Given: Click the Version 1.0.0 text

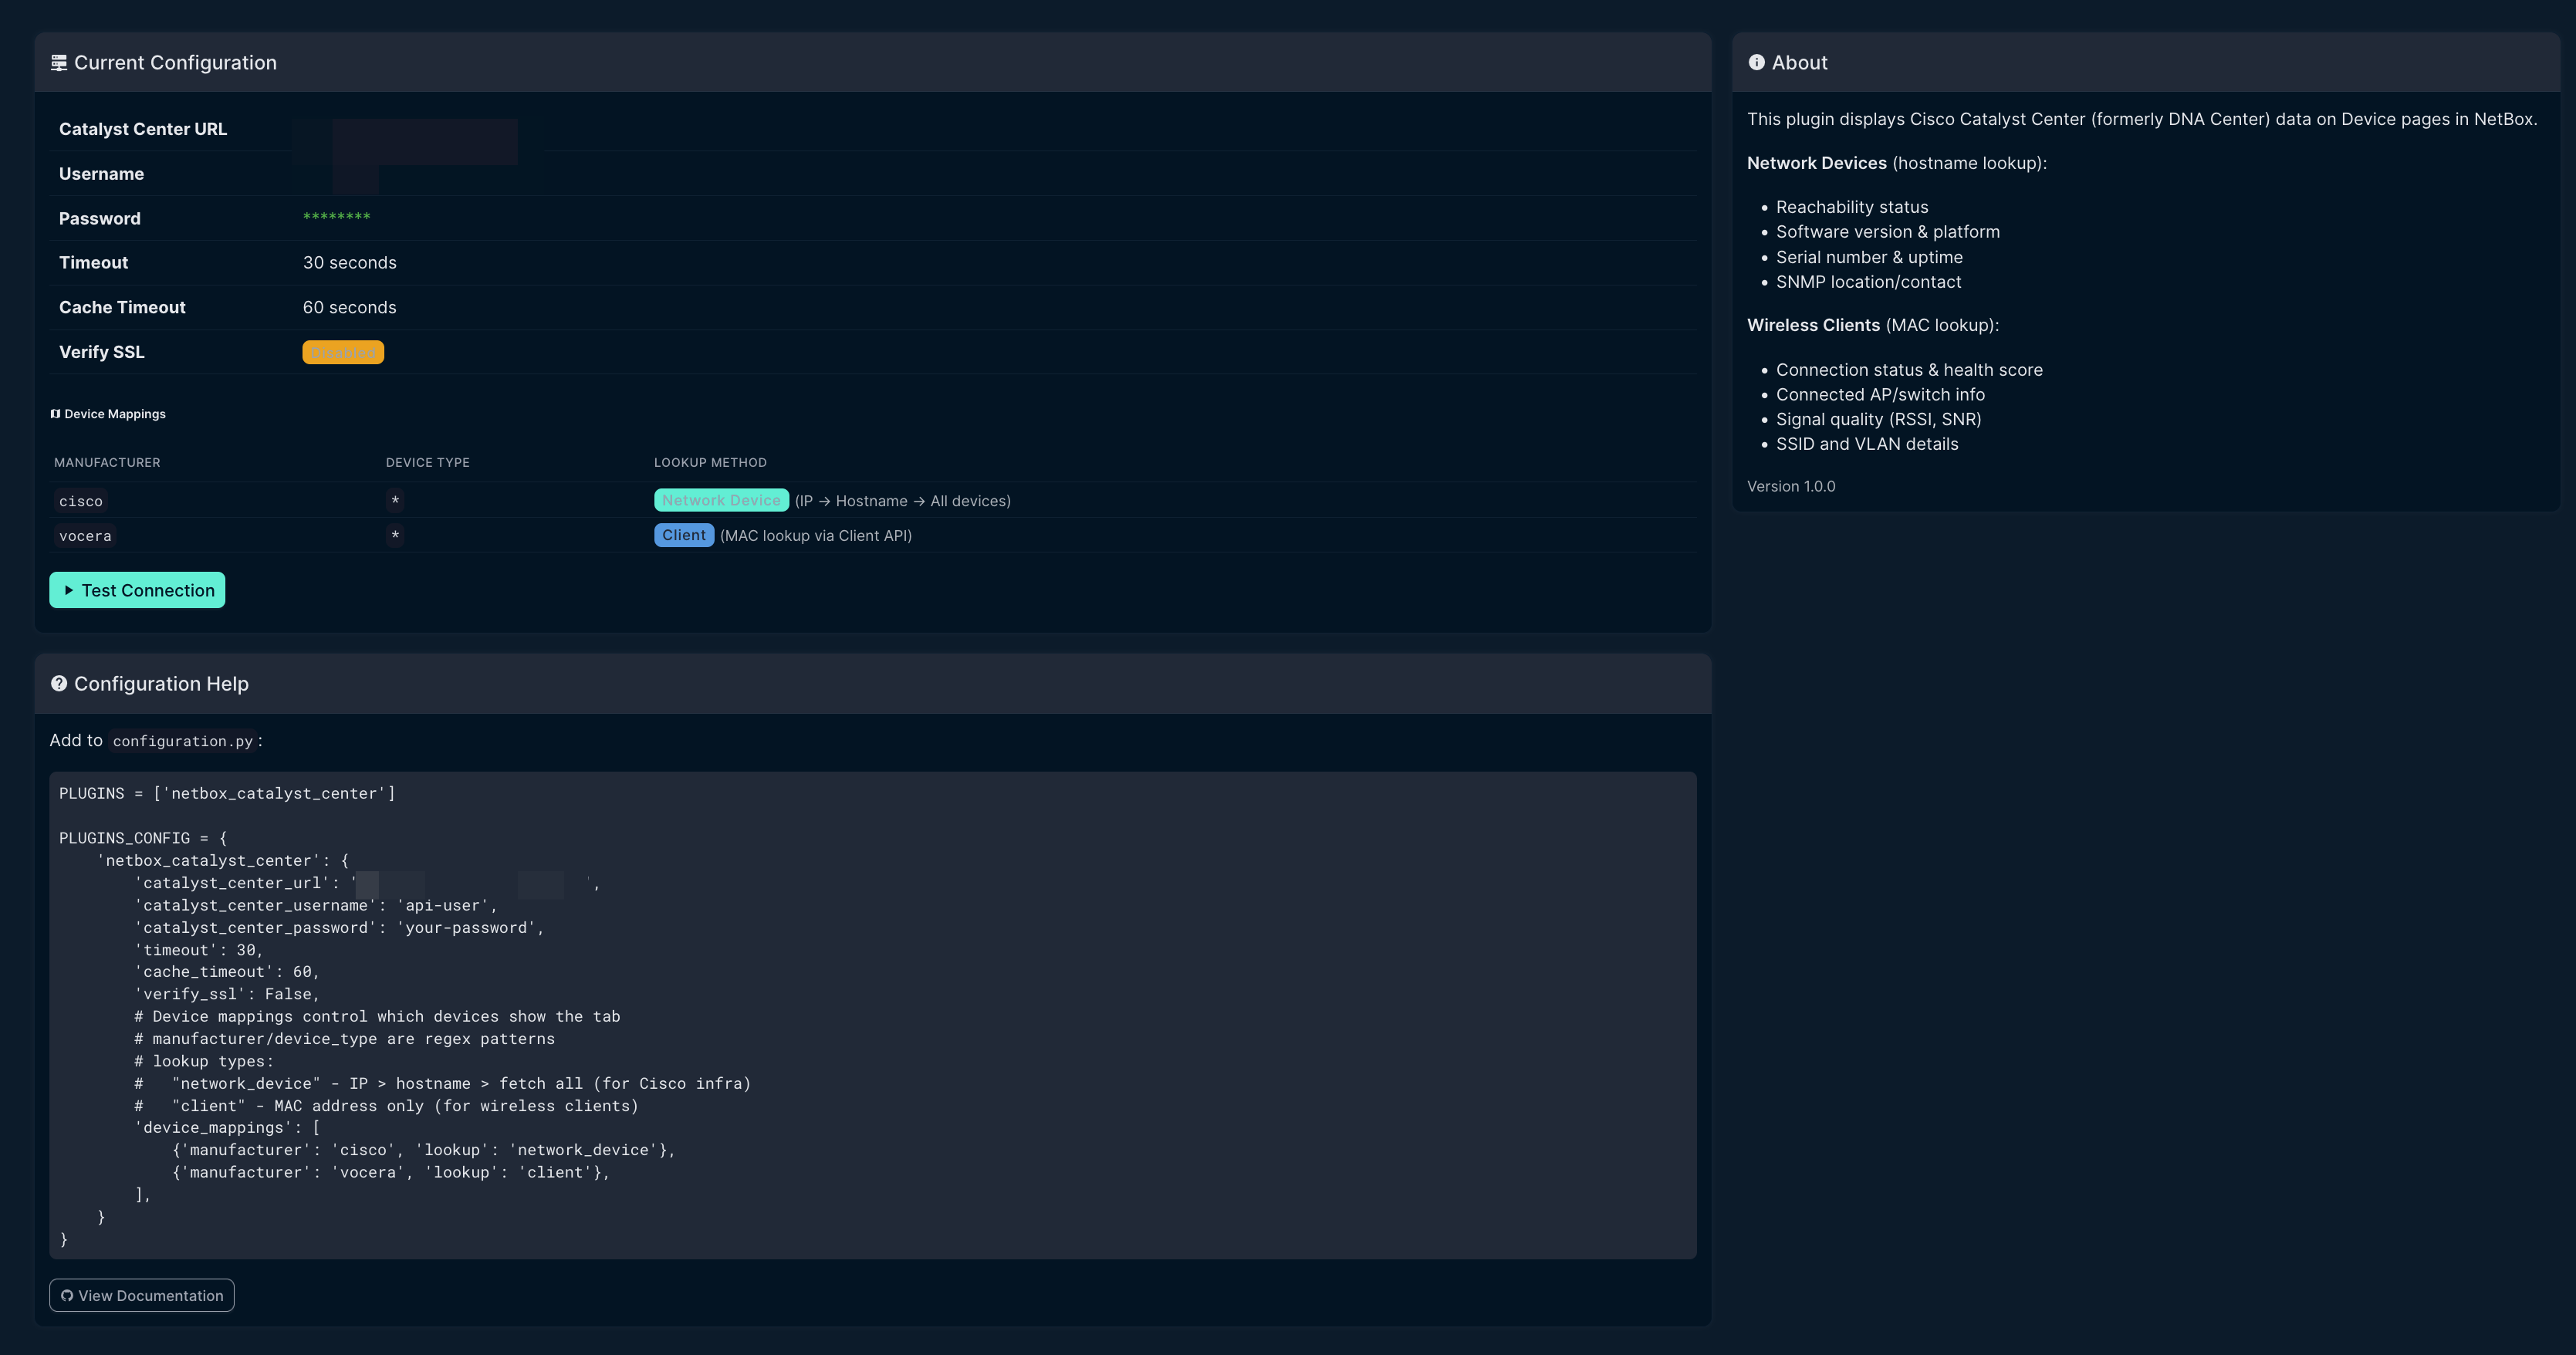Looking at the screenshot, I should pyautogui.click(x=1790, y=486).
